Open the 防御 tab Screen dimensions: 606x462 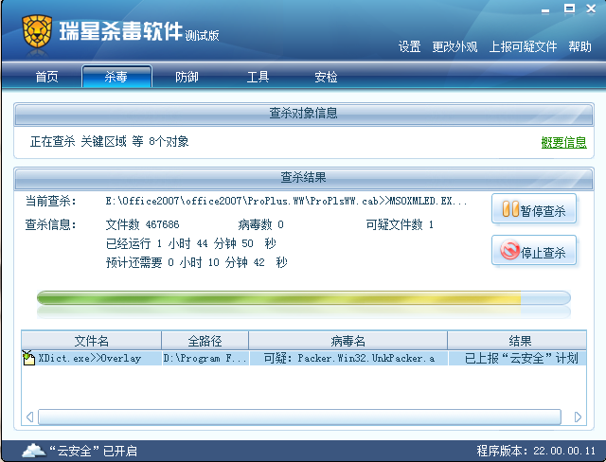pyautogui.click(x=187, y=77)
